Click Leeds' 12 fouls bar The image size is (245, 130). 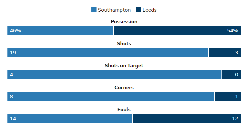coord(187,119)
